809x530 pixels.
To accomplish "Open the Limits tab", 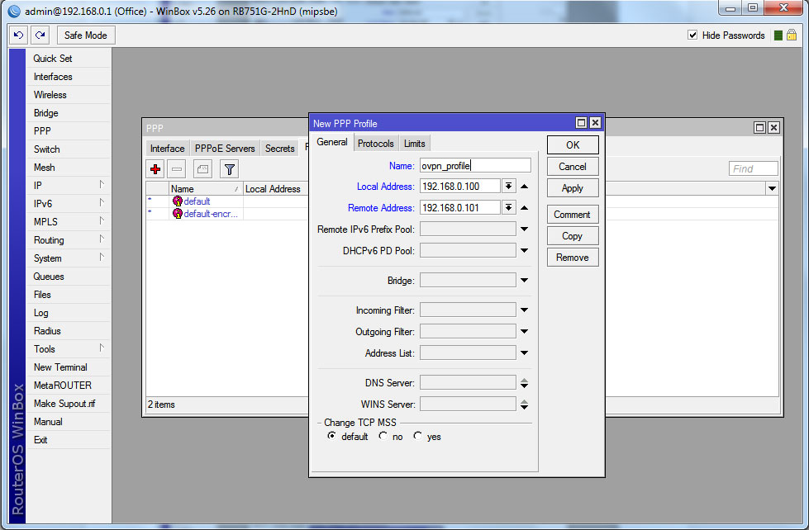I will coord(415,144).
